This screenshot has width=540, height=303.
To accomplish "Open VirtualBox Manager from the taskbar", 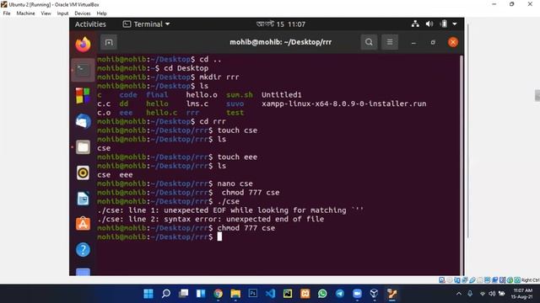I will [x=375, y=294].
